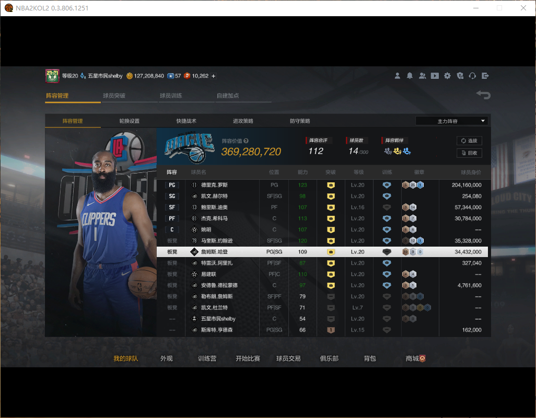536x418 pixels.
Task: Click the Magic team logo
Action: click(190, 147)
